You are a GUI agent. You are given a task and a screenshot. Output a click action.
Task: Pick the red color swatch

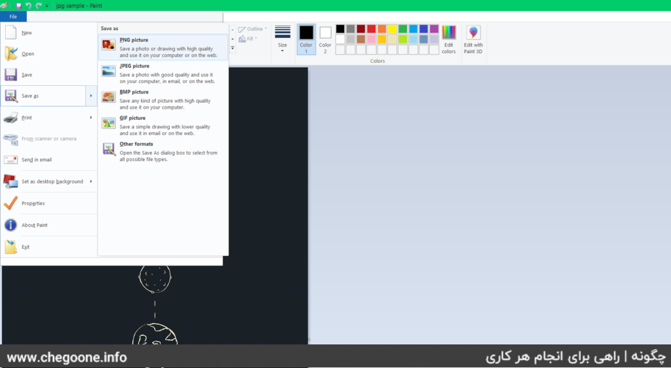tap(372, 29)
